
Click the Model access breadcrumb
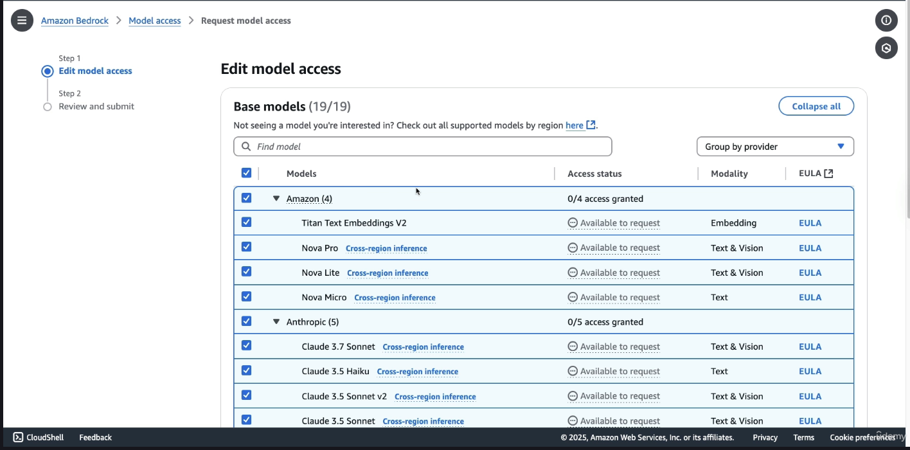tap(155, 21)
